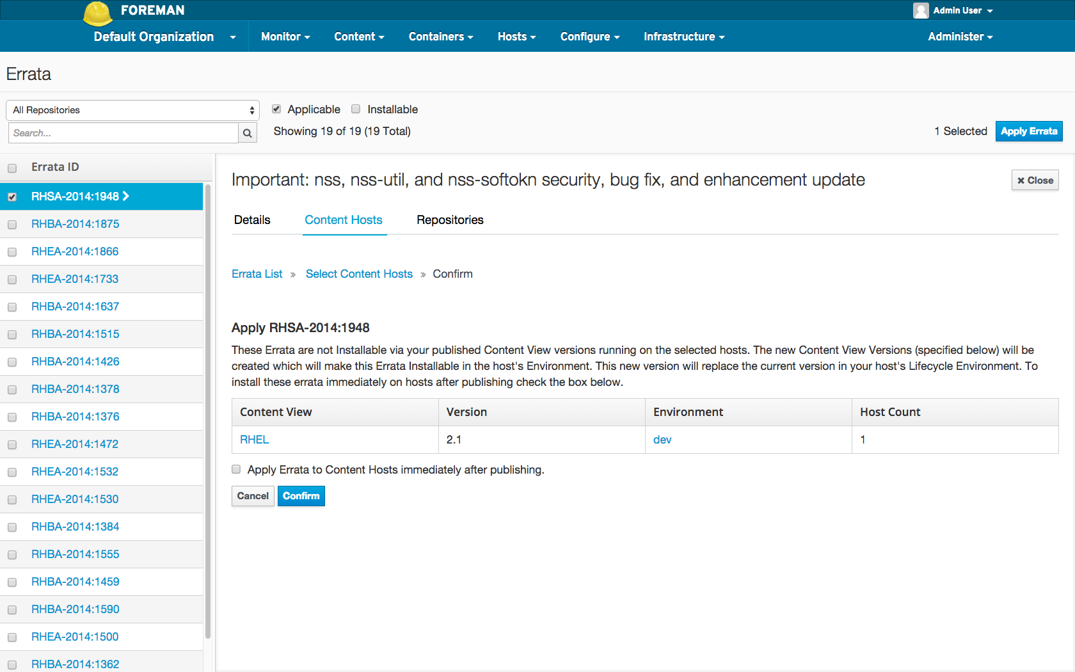Click the Errata ID column header
Viewport: 1075px width, 672px height.
pos(55,167)
